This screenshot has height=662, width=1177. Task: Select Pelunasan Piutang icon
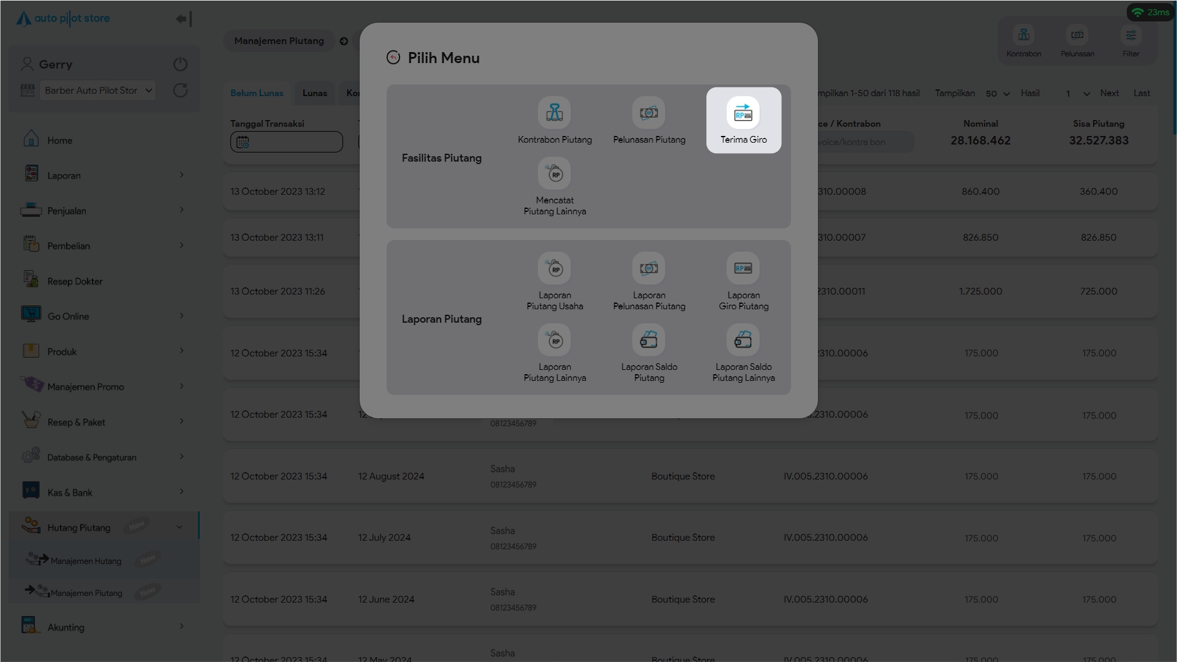(649, 113)
